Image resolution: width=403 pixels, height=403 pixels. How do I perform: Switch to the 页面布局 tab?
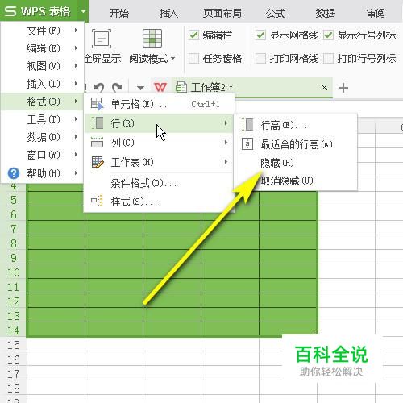[222, 13]
